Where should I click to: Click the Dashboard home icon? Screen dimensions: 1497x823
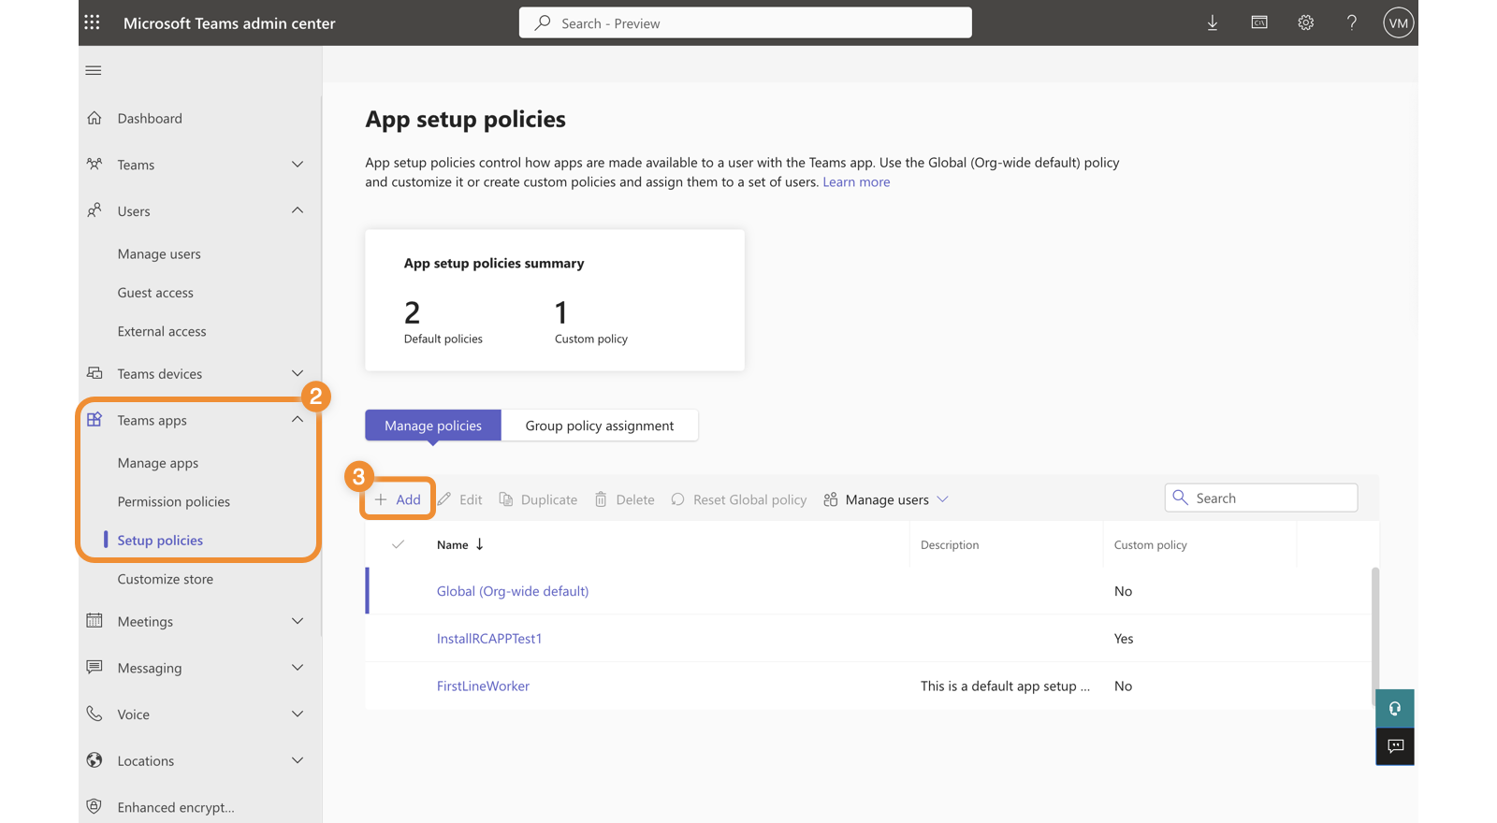tap(94, 118)
